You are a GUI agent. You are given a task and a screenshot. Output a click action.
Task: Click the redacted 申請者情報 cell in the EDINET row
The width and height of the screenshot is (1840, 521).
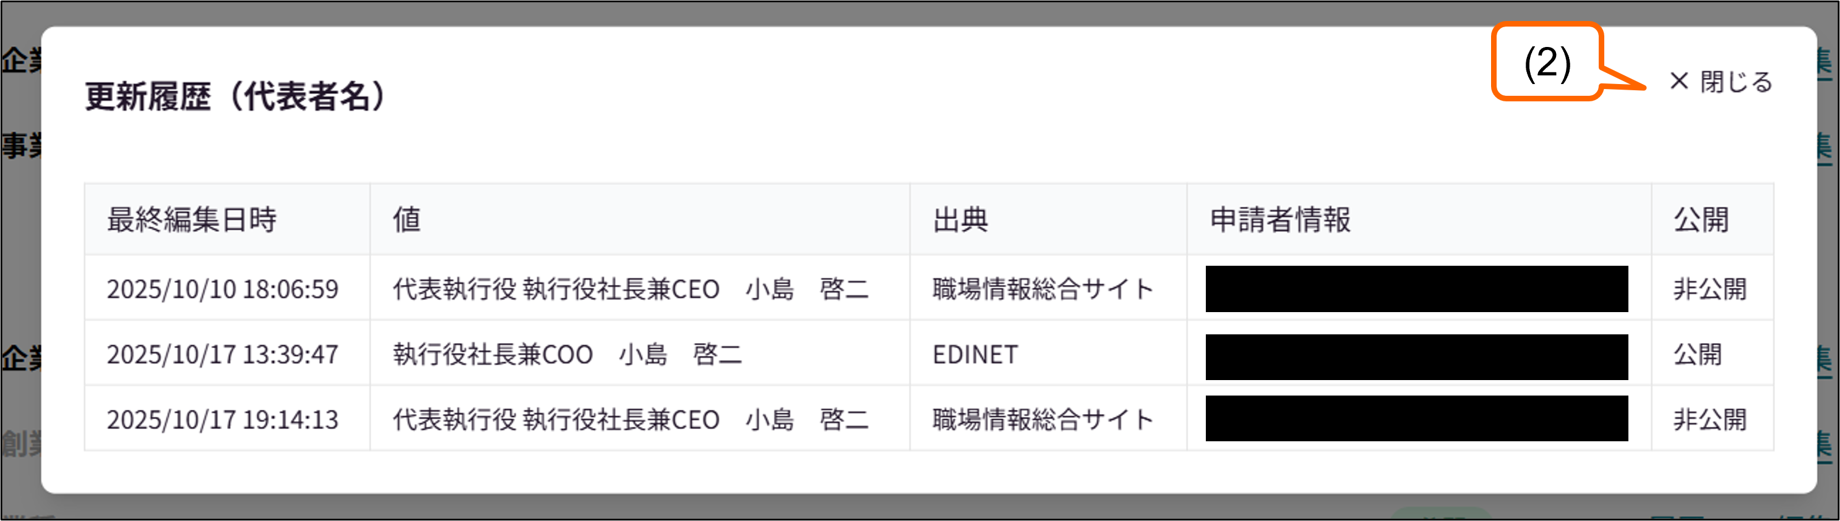tap(1418, 355)
